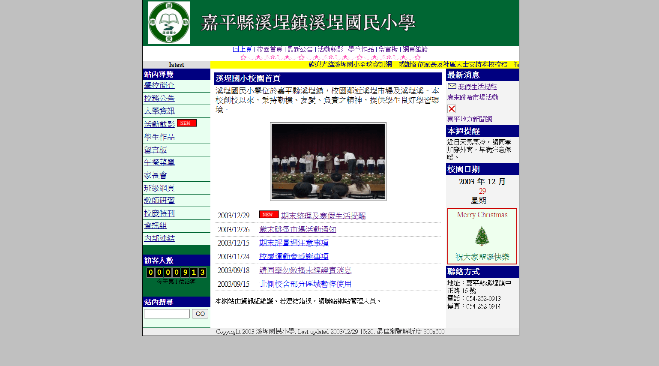The image size is (659, 366).
Task: Click the envelope icon beside 寒假生活提醒
Action: [452, 86]
